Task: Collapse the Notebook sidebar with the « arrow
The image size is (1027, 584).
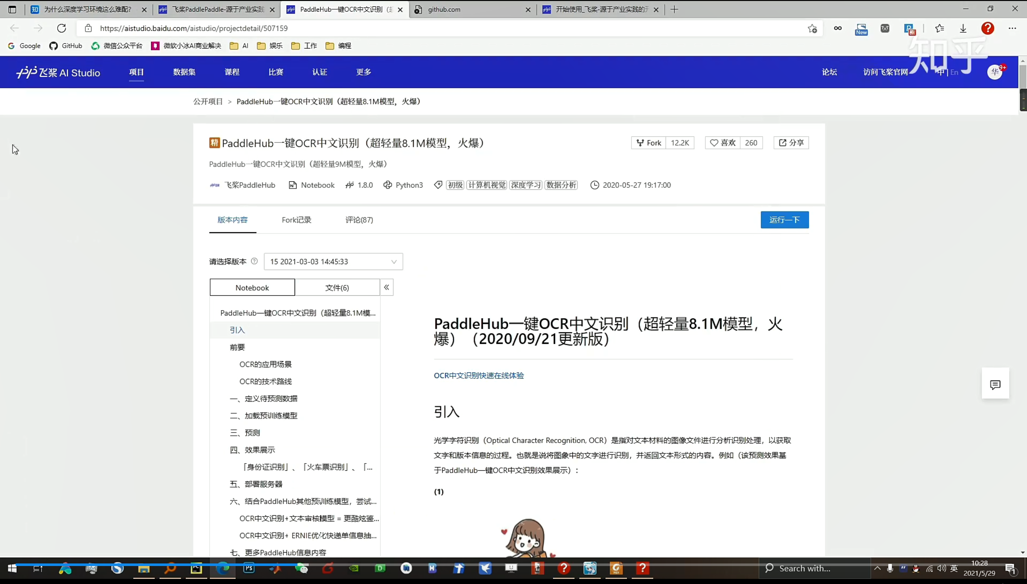Action: [x=386, y=287]
